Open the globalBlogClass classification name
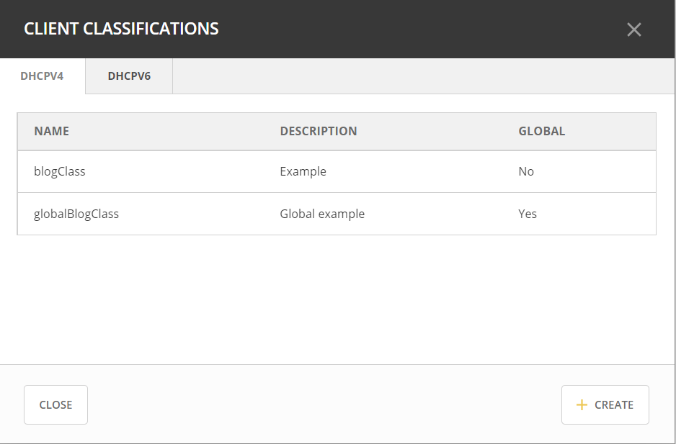The height and width of the screenshot is (444, 676). [76, 214]
